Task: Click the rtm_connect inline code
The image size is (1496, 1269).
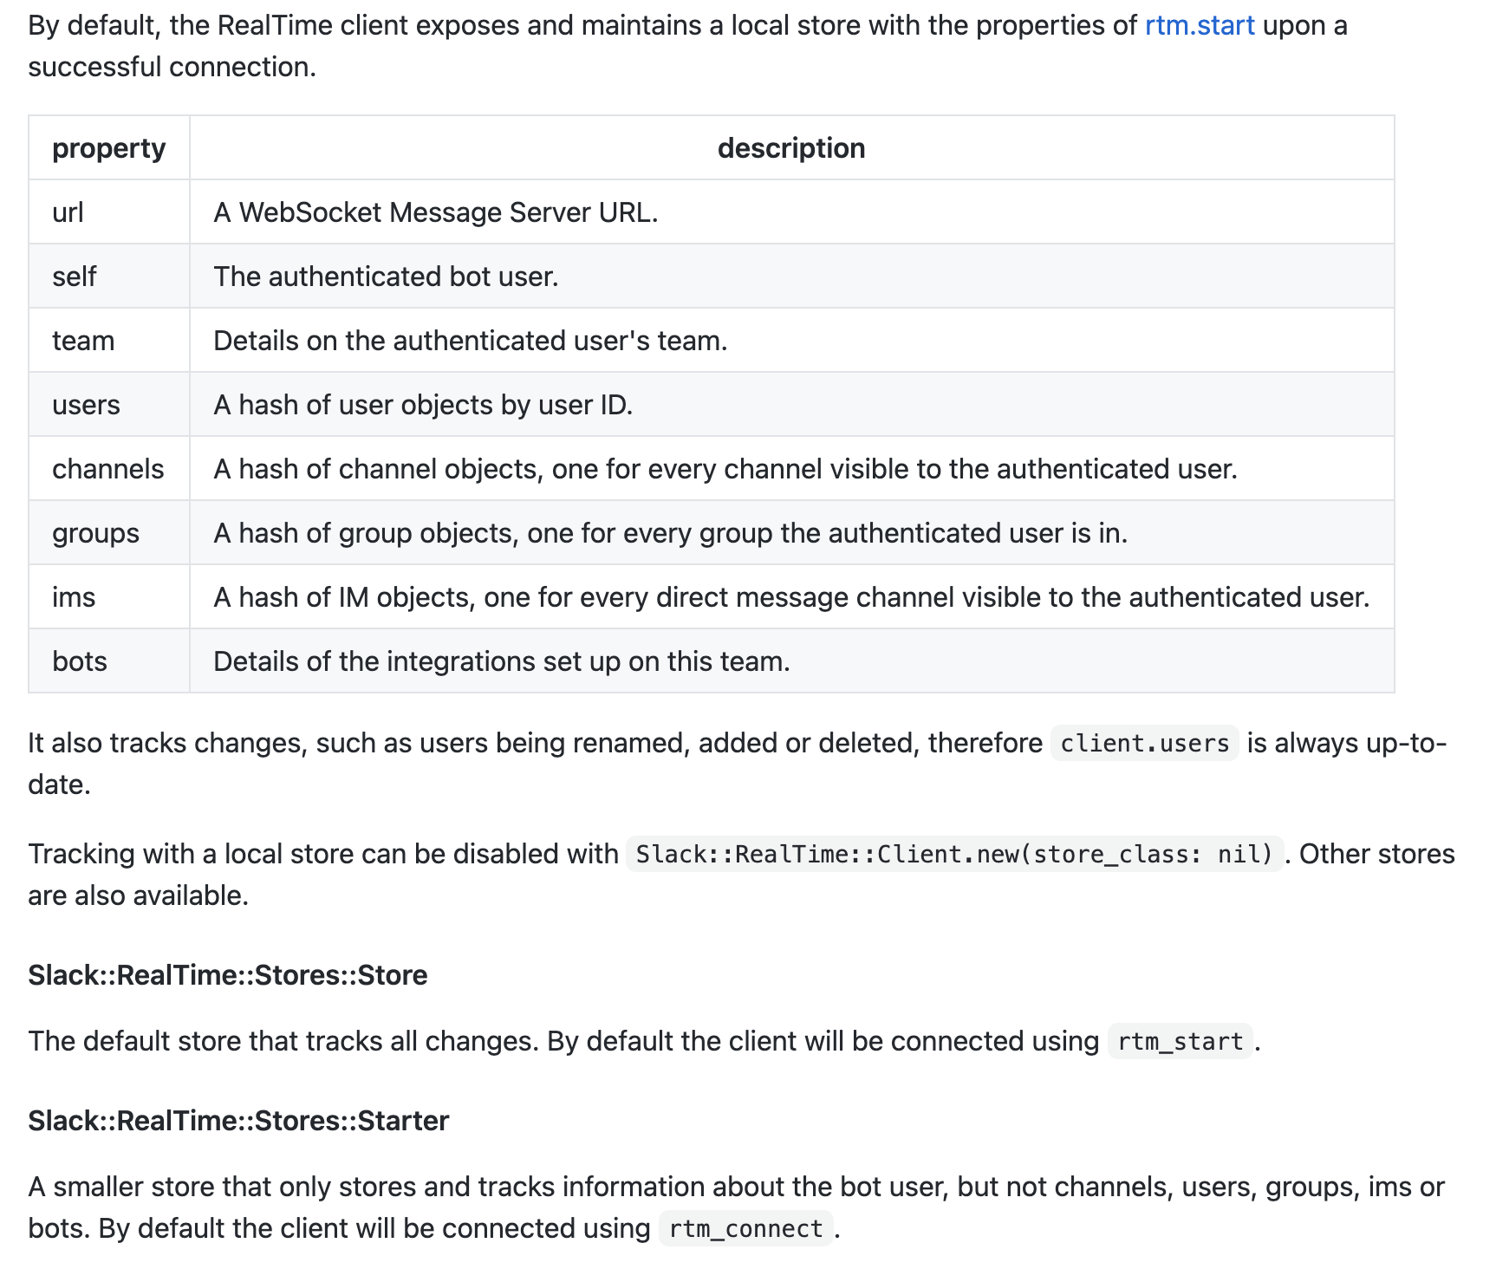Action: 746,1229
